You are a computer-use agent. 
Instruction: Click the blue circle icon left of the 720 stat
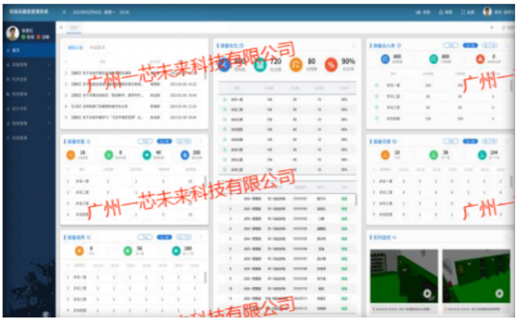point(224,65)
